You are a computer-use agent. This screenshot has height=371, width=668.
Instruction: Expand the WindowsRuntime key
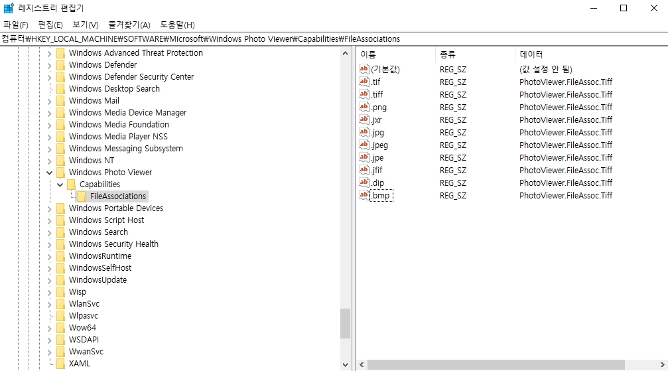click(49, 256)
